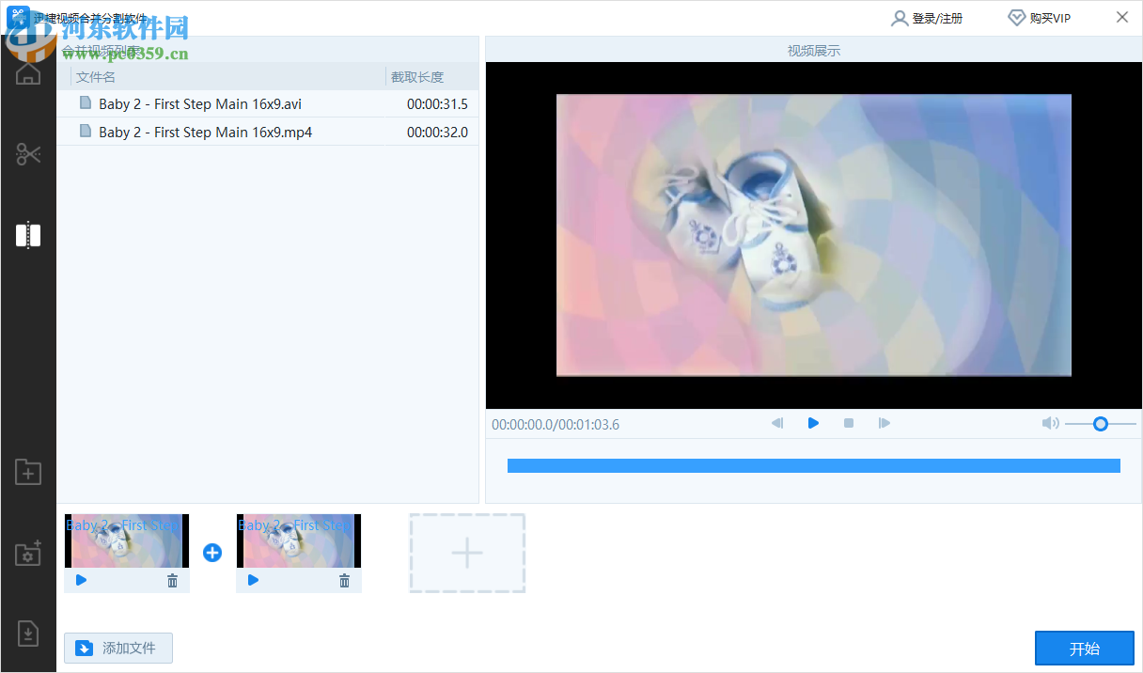The width and height of the screenshot is (1143, 673).
Task: Click the file icon of the .mp4 row
Action: [x=86, y=132]
